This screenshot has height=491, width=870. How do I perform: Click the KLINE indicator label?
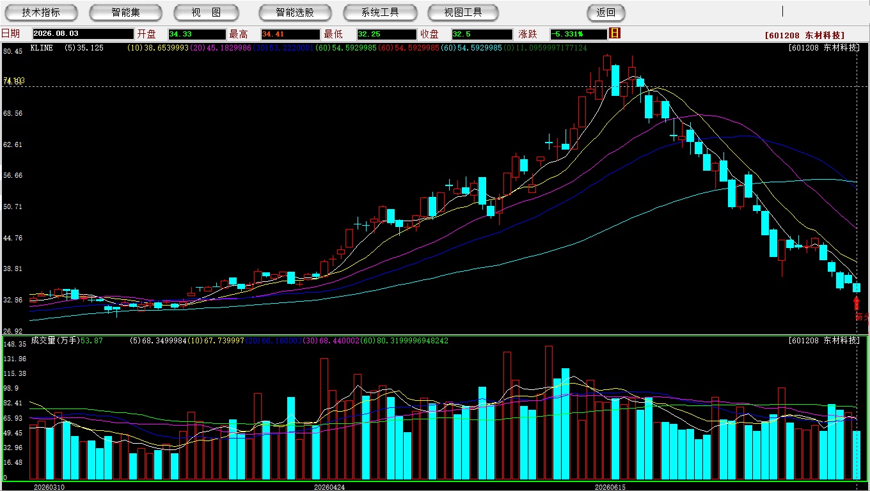42,48
